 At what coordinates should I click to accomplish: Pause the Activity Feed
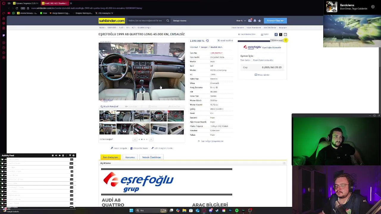tap(53, 155)
